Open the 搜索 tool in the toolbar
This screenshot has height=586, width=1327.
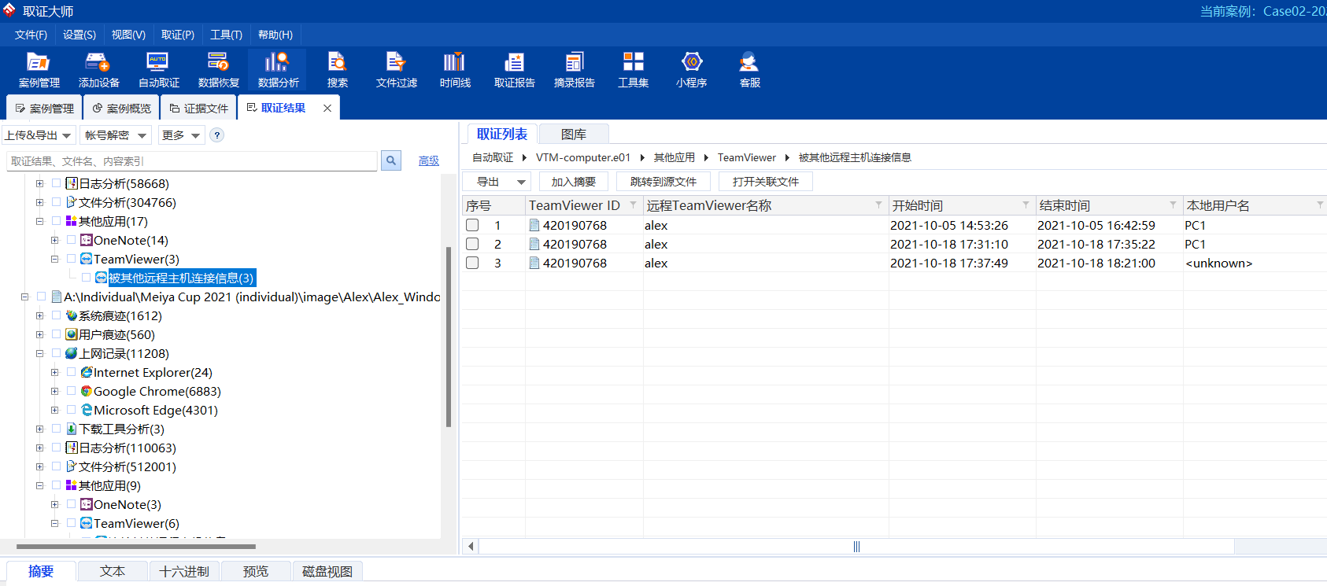337,69
